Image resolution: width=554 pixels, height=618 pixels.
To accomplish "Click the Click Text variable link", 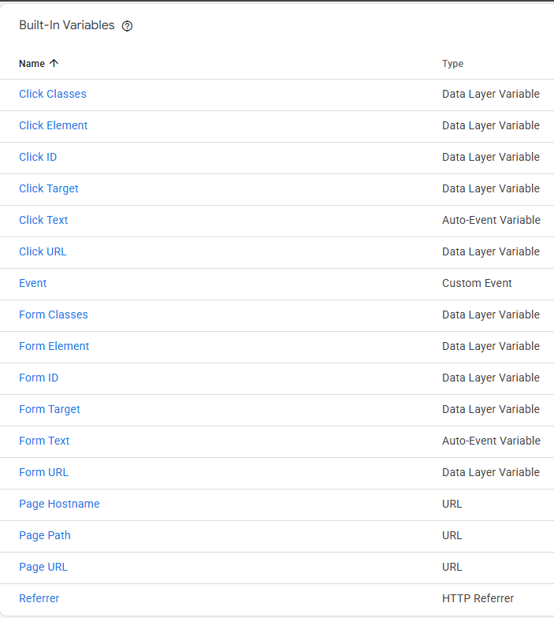I will [43, 220].
